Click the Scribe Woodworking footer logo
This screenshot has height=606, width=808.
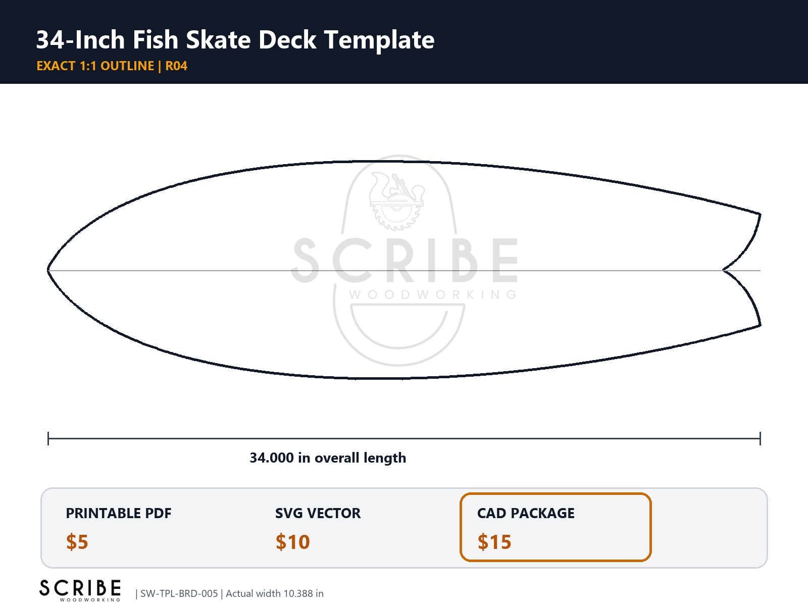click(x=80, y=590)
